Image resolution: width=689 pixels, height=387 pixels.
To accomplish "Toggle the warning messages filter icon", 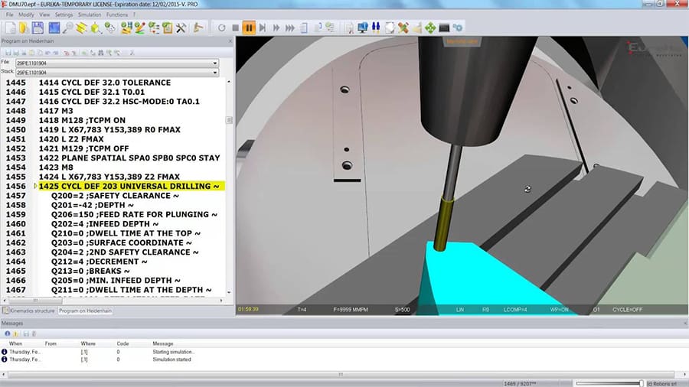I will coord(16,334).
